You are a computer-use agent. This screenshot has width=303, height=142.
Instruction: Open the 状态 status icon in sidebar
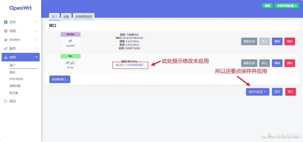tap(6, 22)
